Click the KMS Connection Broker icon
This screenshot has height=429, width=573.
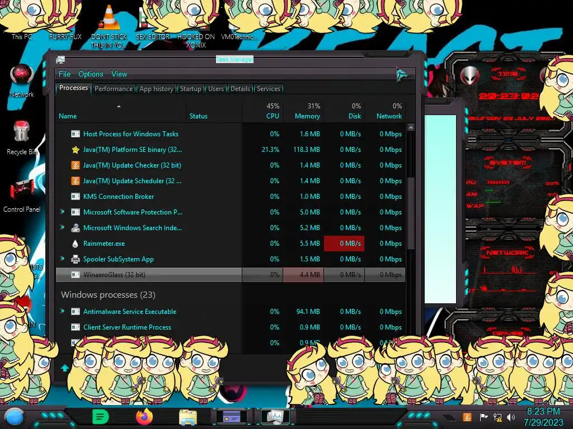pos(76,197)
